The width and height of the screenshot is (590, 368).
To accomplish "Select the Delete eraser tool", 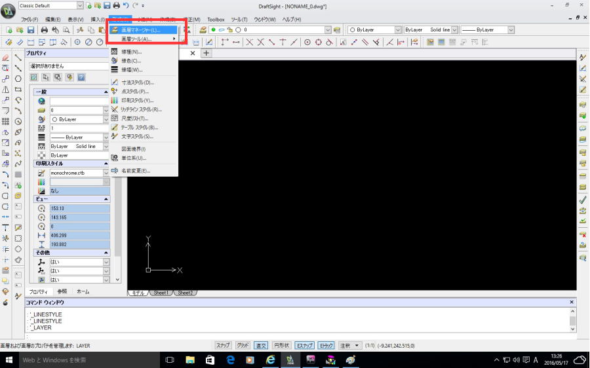I will click(5, 58).
